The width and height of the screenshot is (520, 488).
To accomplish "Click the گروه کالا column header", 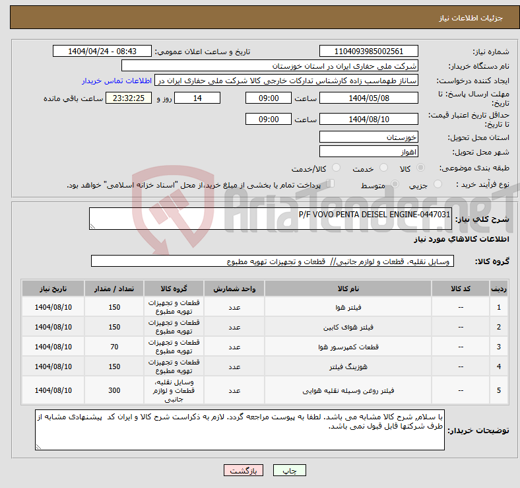I will 174,289.
